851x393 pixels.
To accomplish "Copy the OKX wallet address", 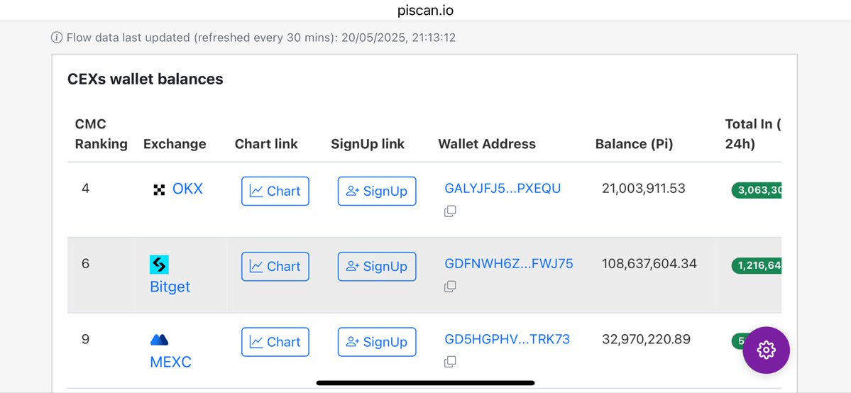I will (x=449, y=211).
